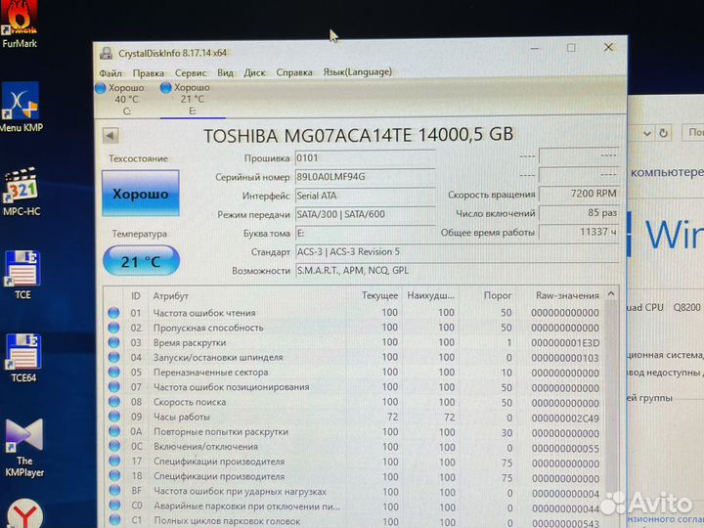Select row Частота ошибок при ударных нагрузках
704x528 pixels.
pos(355,491)
